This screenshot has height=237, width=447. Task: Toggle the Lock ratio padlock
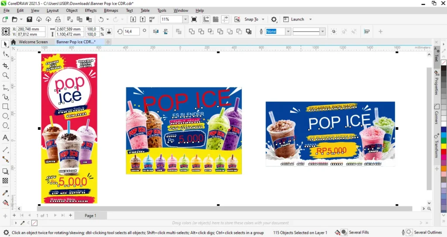pyautogui.click(x=109, y=31)
